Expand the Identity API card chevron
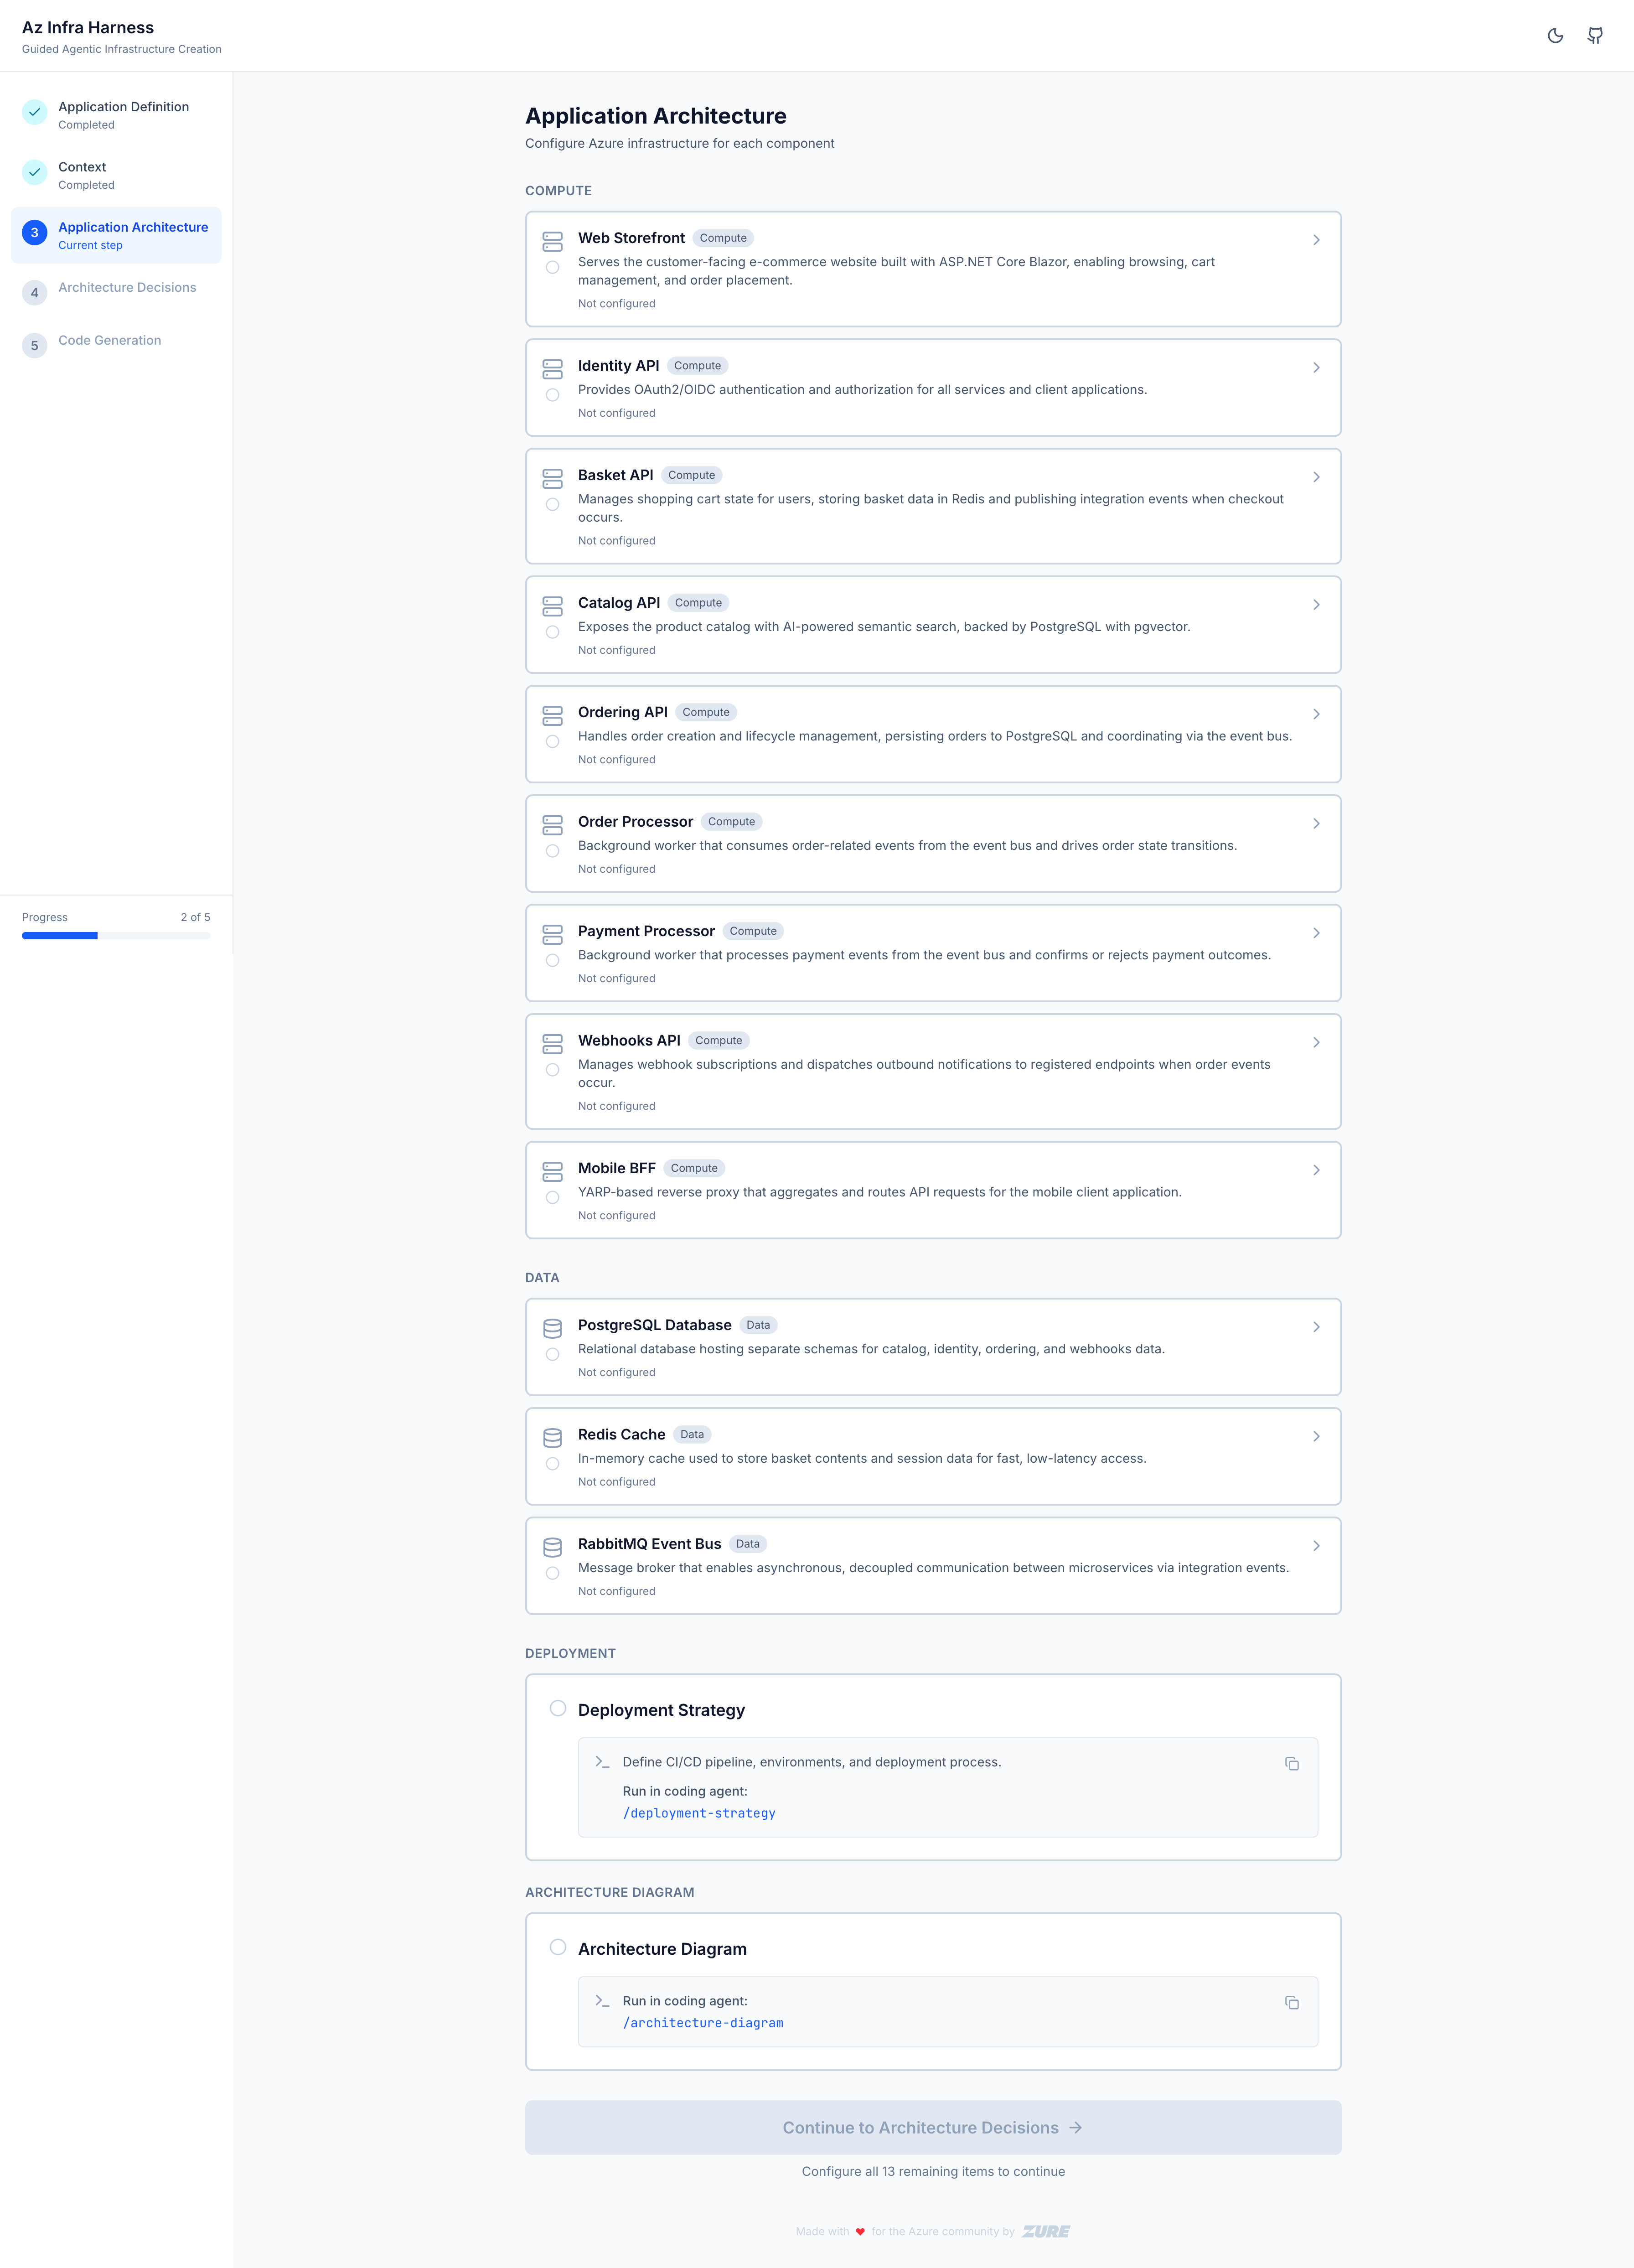The height and width of the screenshot is (2268, 1634). click(1317, 367)
